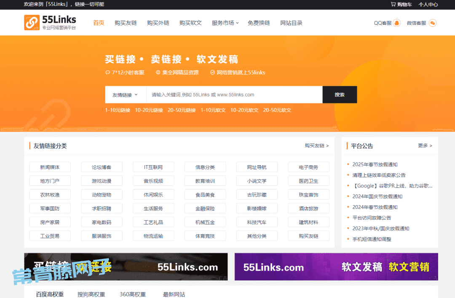
Task: Select the 10-20元链接 quick filter
Action: tap(149, 110)
